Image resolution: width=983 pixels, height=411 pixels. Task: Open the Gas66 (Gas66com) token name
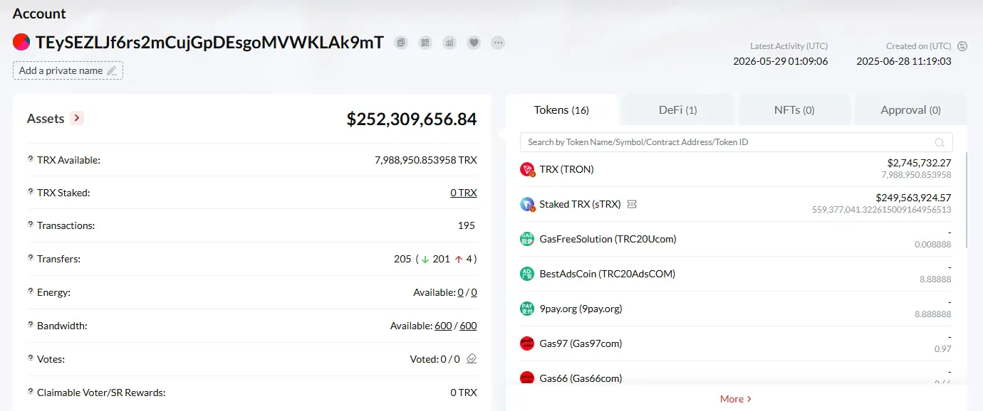click(x=581, y=378)
